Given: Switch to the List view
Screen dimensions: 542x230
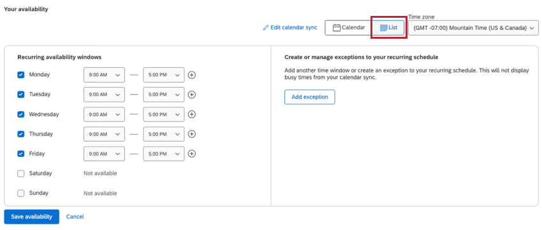Looking at the screenshot, I should click(x=388, y=27).
